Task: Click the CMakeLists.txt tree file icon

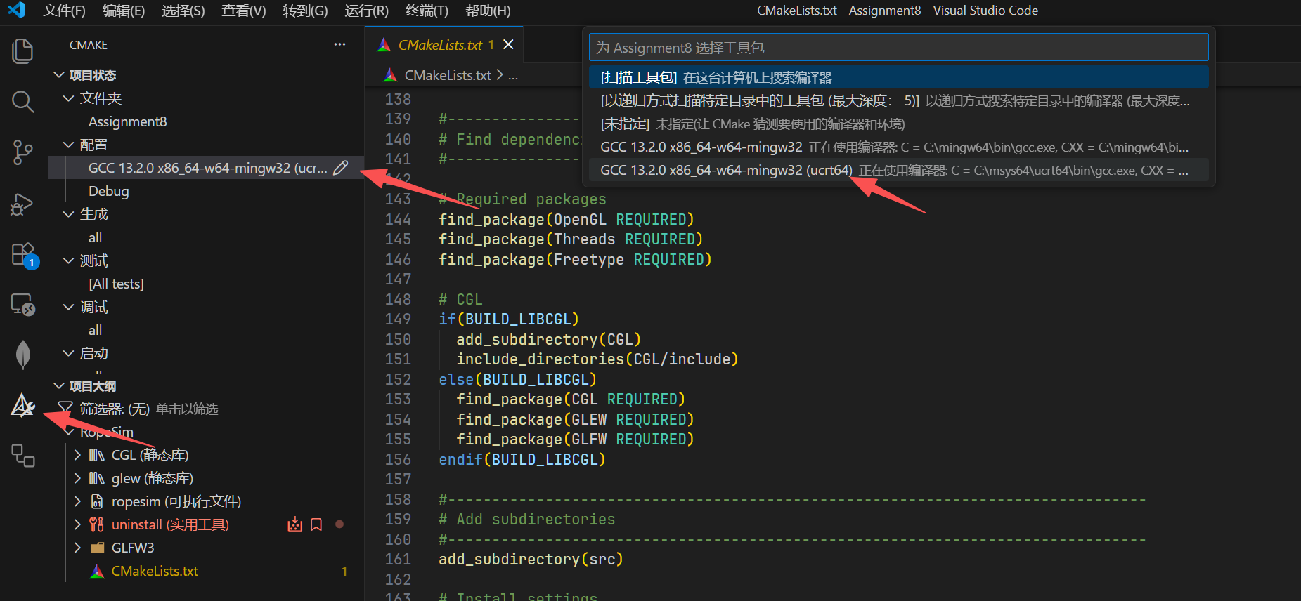Action: point(97,571)
